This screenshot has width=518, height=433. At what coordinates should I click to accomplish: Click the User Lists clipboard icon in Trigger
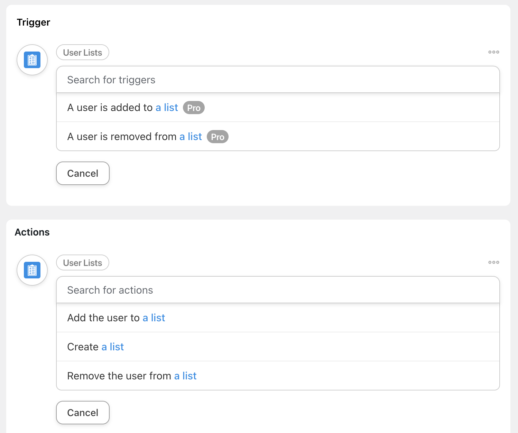coord(32,60)
